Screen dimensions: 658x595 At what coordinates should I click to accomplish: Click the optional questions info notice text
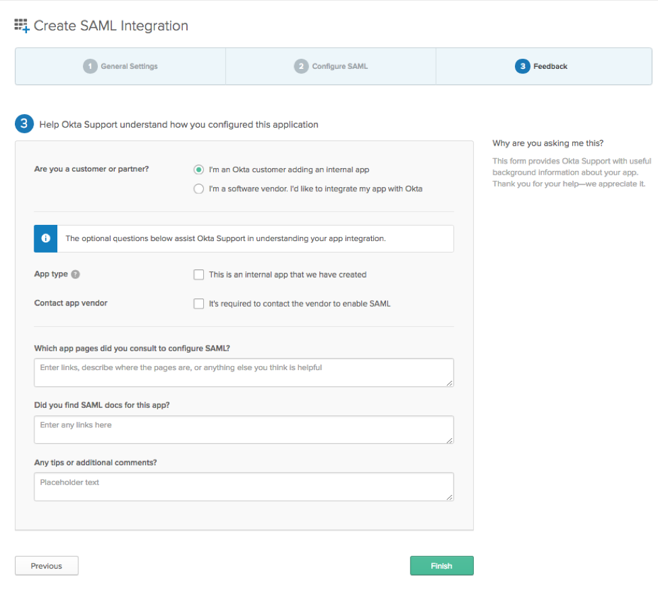pyautogui.click(x=225, y=238)
